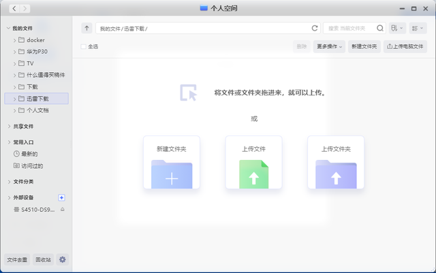
Task: Expand the docker folder in tree
Action: coord(14,40)
